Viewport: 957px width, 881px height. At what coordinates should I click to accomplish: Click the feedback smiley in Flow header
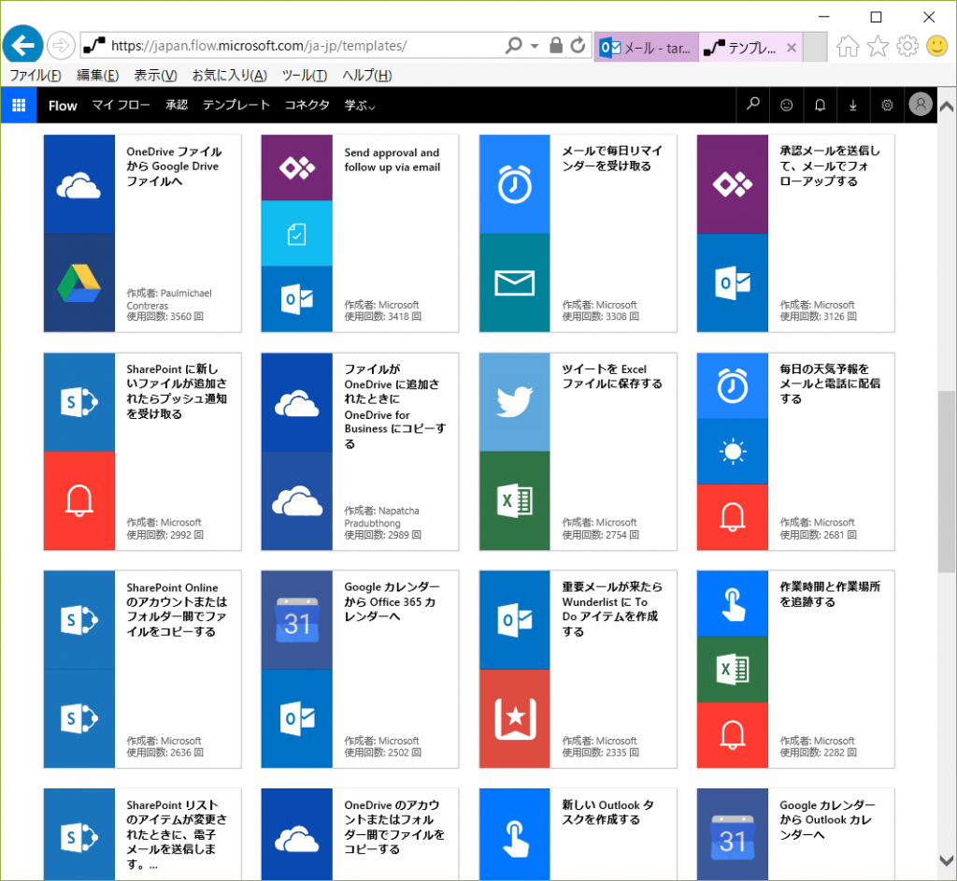786,106
